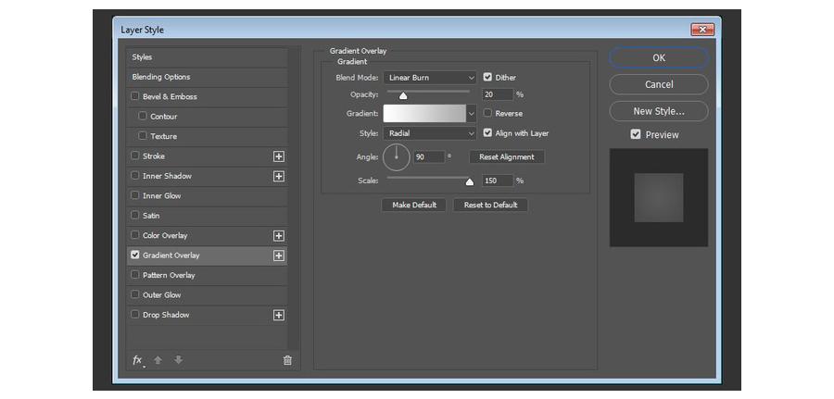Click the trash delete effect icon

click(287, 360)
